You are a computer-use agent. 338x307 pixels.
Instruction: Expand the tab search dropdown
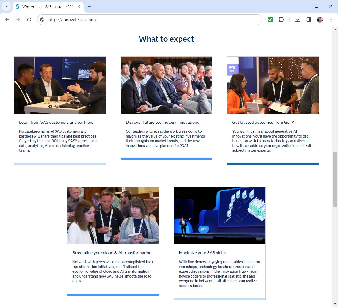(x=6, y=6)
